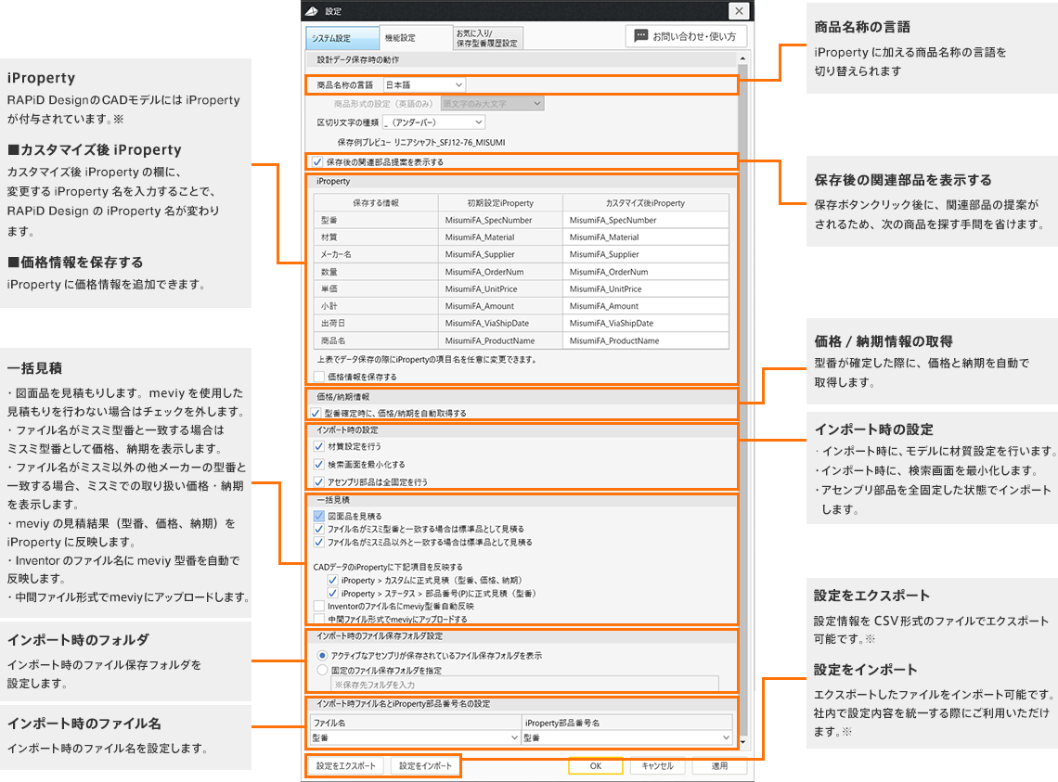The image size is (1058, 782).
Task: Open the お気に入り/保存型番履歴設定 tab
Action: point(487,38)
